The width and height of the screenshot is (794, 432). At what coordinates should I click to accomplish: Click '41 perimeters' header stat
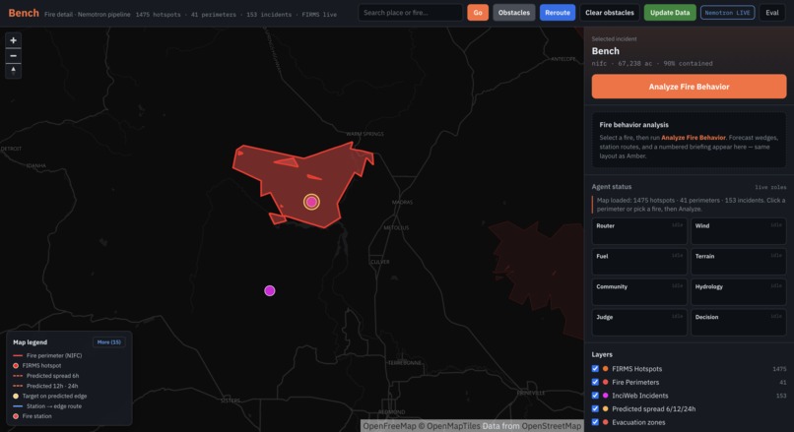[213, 15]
